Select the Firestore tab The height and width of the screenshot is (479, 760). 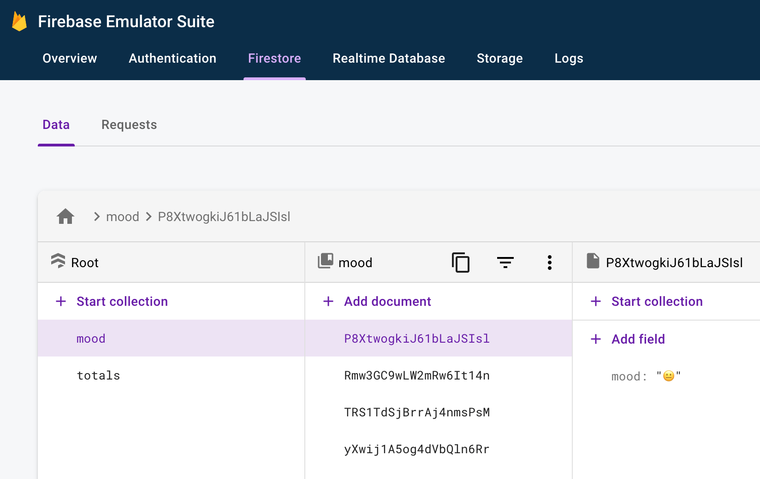coord(274,58)
